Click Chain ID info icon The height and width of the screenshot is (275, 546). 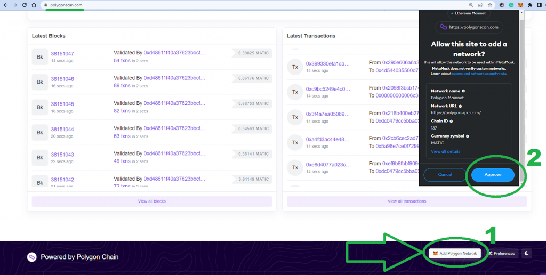[451, 121]
